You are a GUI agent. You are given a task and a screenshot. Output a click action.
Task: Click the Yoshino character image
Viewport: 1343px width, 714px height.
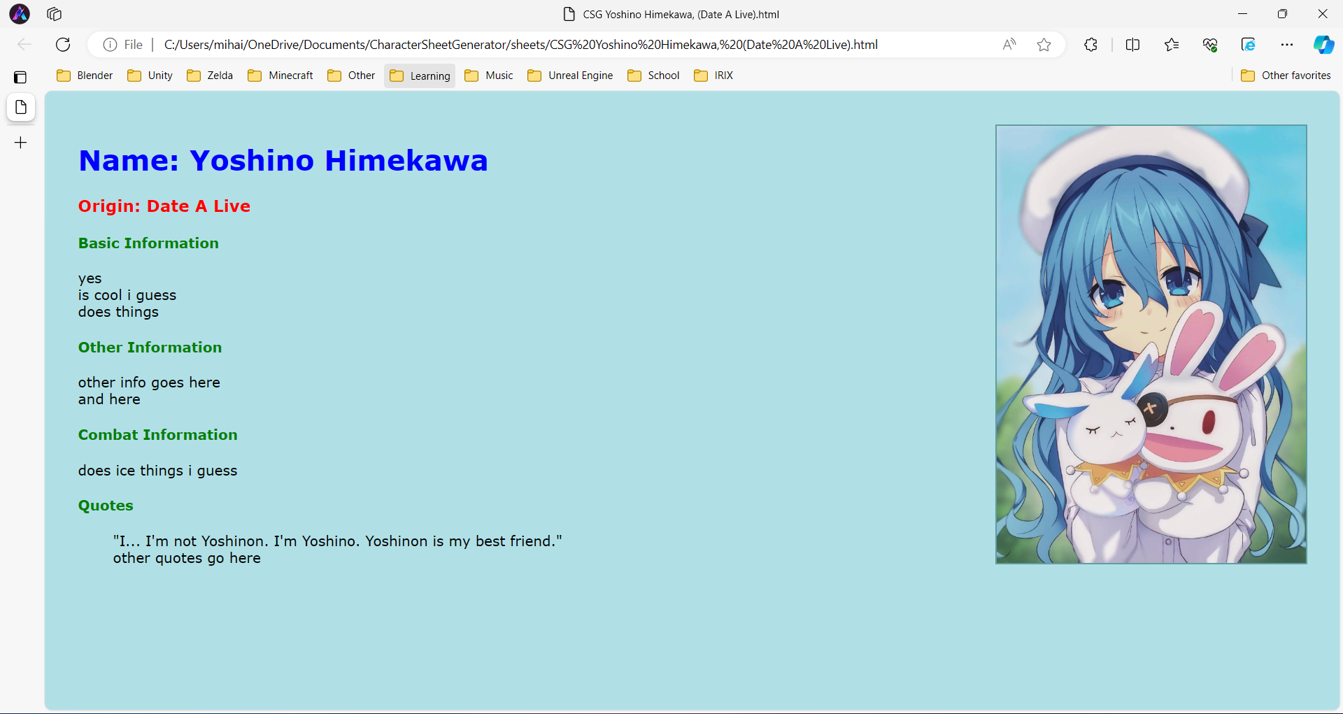1151,344
